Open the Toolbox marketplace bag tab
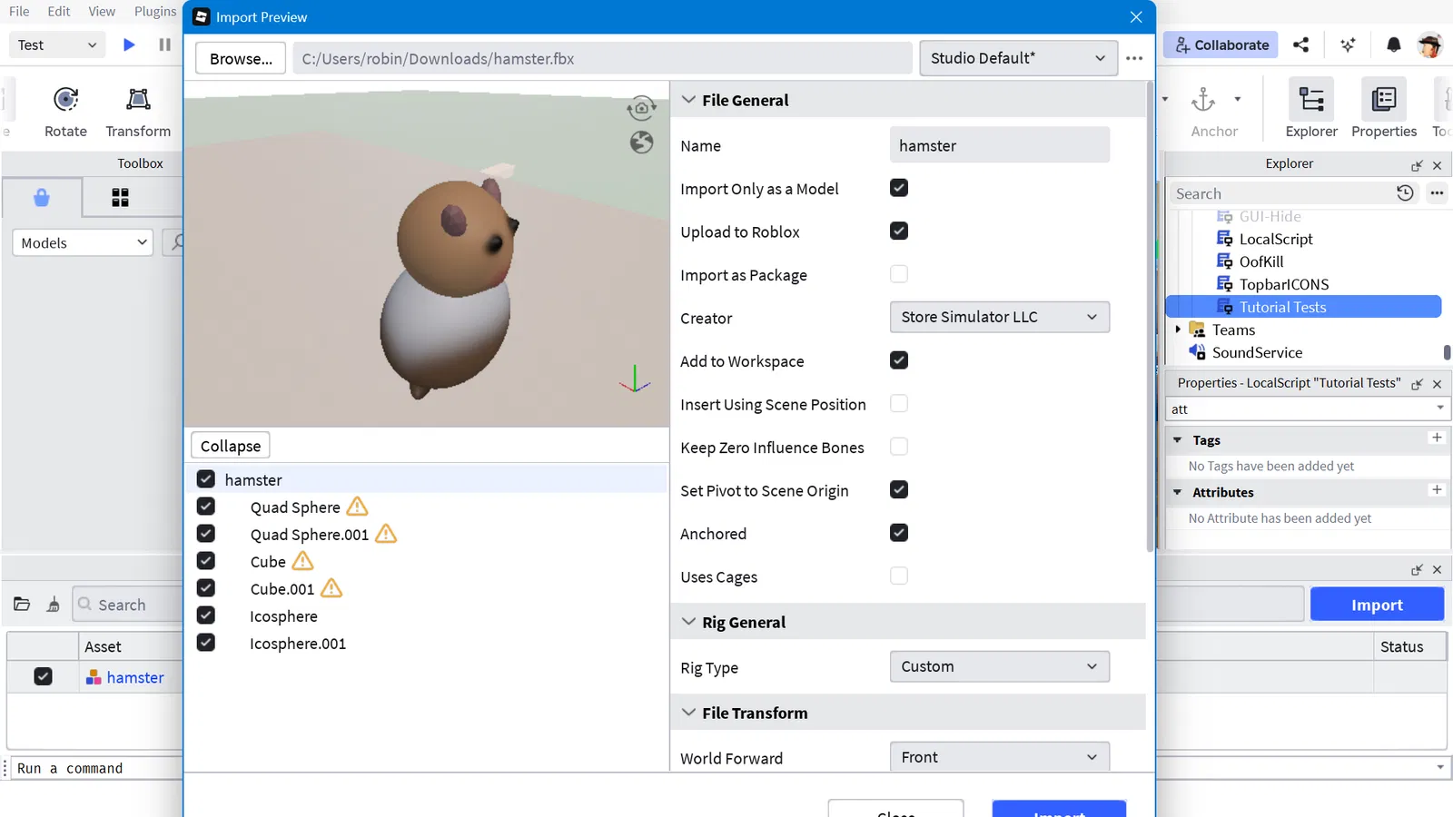 click(x=42, y=198)
